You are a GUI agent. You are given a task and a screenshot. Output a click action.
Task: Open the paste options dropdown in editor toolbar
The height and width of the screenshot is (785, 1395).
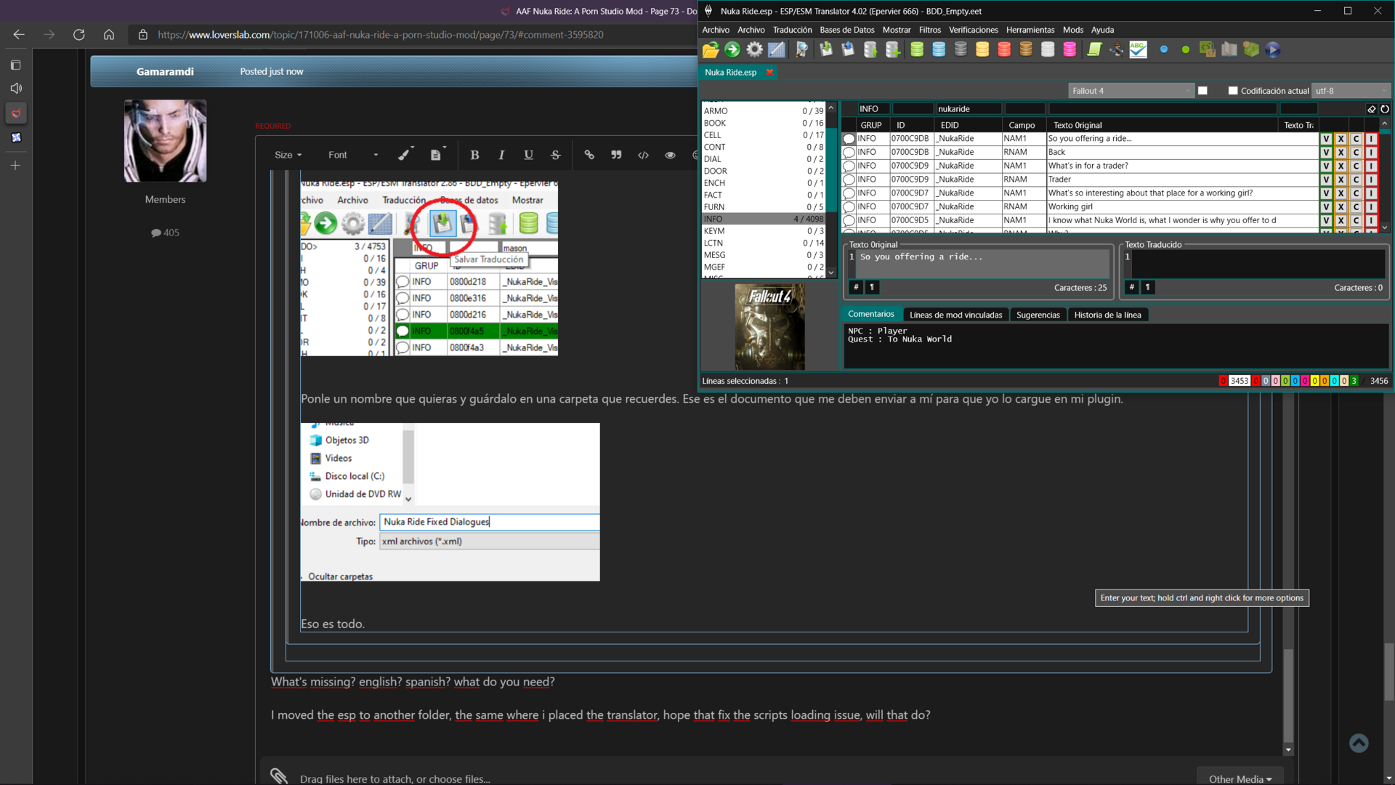click(437, 155)
